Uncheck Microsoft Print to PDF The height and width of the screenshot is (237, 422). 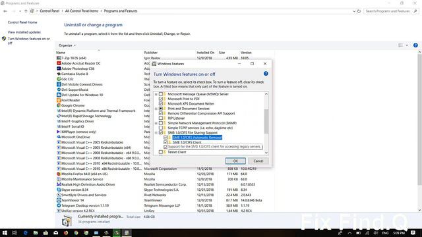[161, 99]
